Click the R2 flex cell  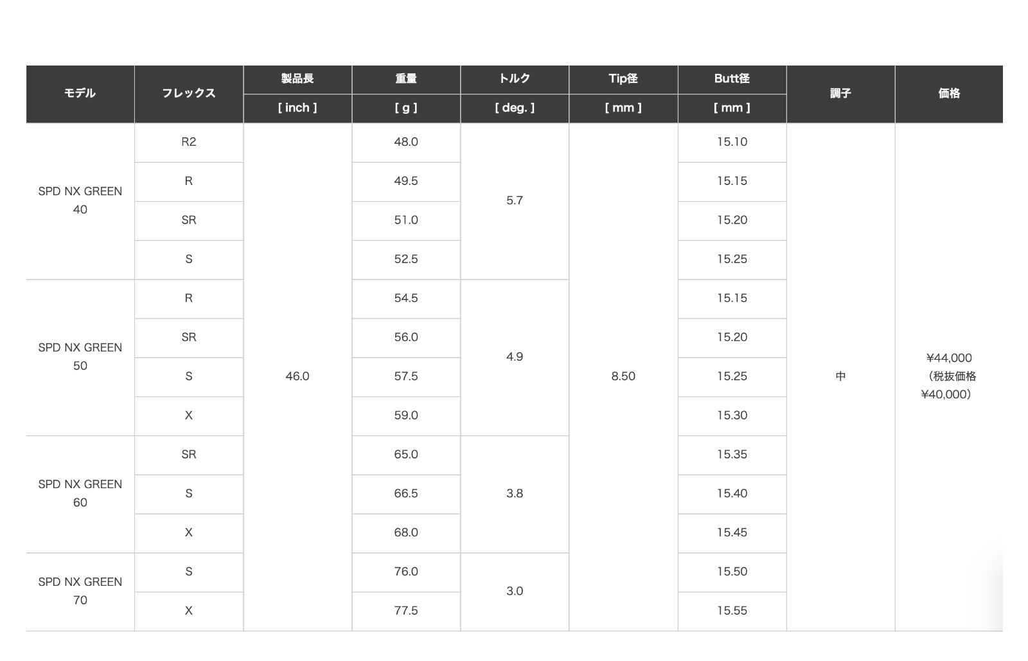coord(188,142)
